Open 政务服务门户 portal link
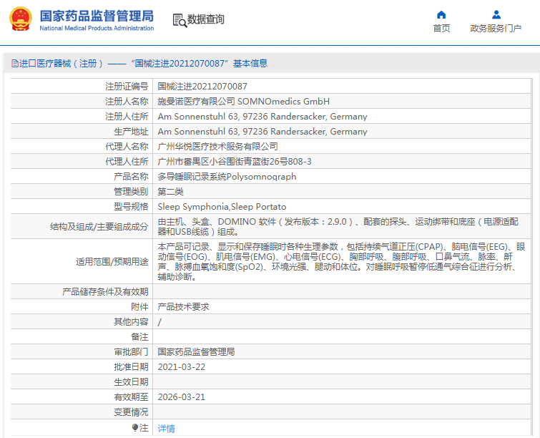This screenshot has width=540, height=438. (496, 28)
